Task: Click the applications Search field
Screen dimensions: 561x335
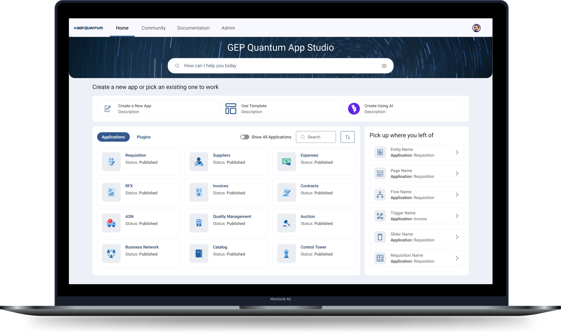Action: coord(316,137)
